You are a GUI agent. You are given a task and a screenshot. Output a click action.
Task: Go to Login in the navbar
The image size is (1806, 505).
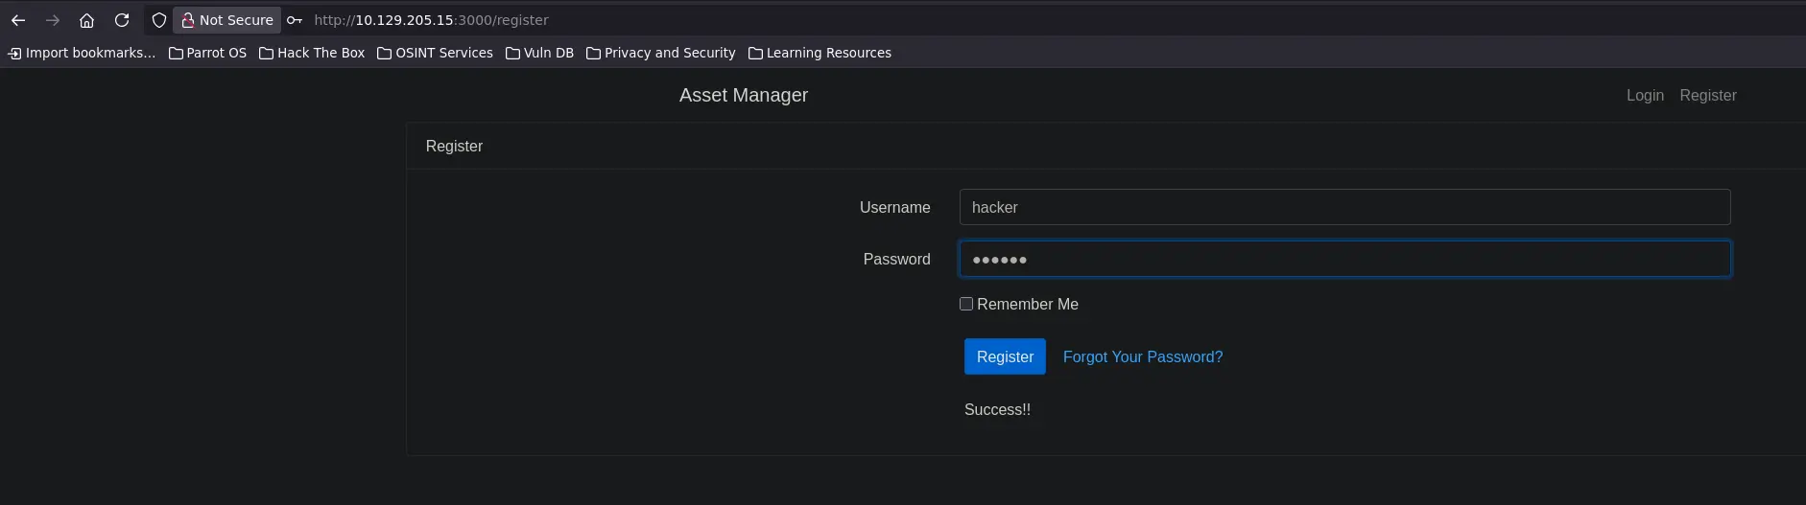pos(1645,96)
